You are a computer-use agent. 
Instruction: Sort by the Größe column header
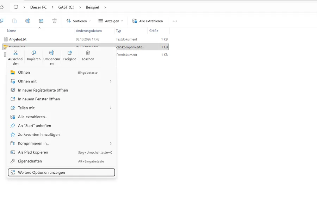pos(154,31)
